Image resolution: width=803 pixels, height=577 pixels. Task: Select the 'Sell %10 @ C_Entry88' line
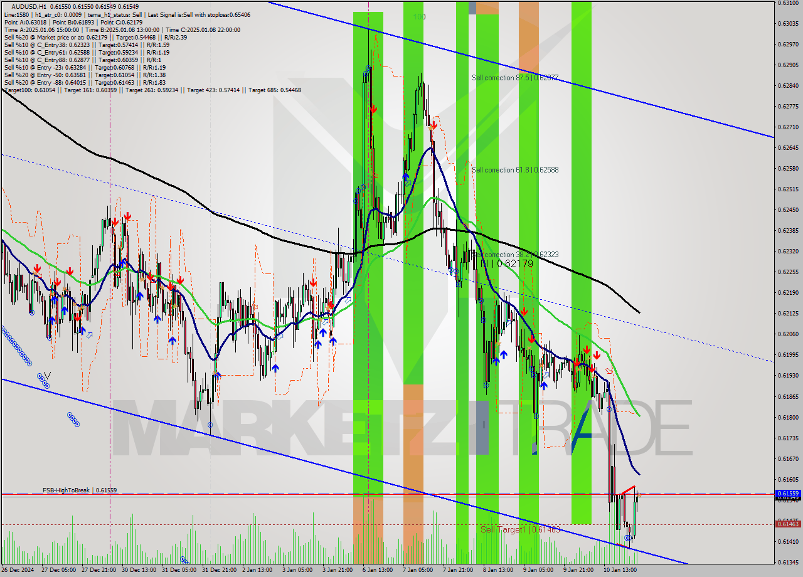pos(82,60)
